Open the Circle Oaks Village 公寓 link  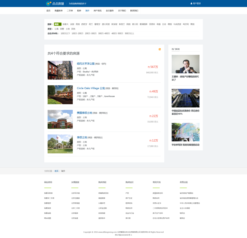click(91, 88)
